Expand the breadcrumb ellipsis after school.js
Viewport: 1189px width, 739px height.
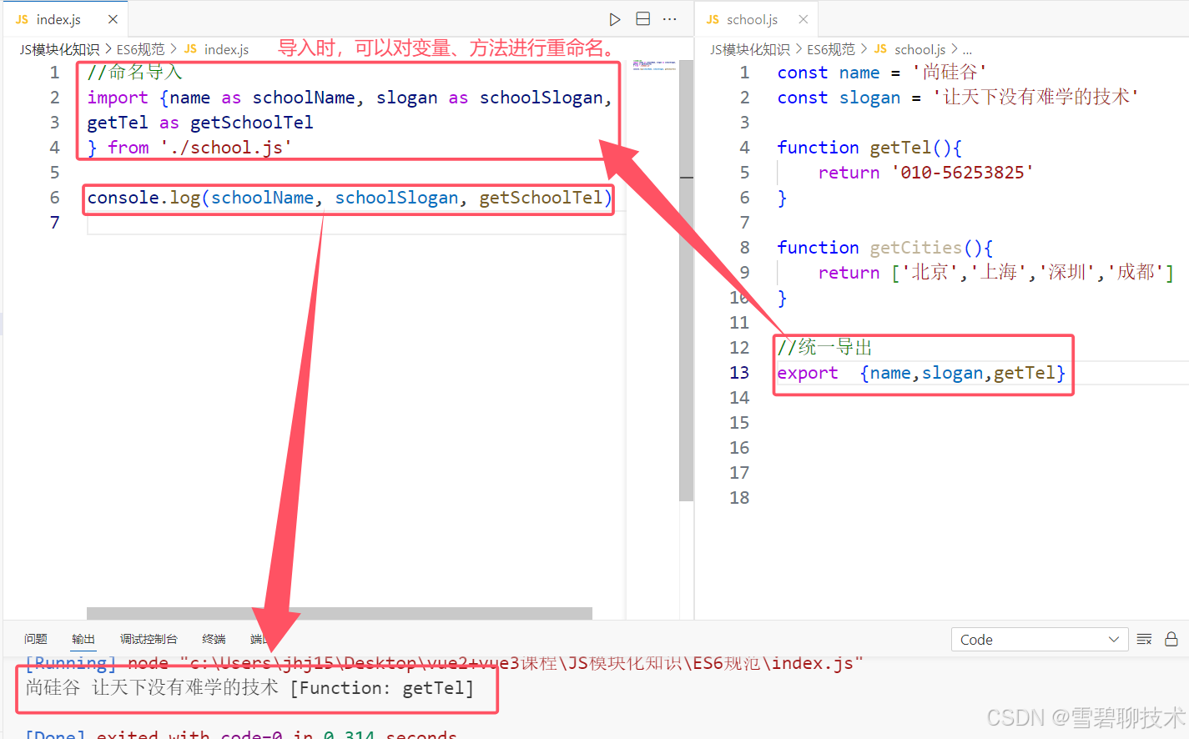(x=967, y=50)
